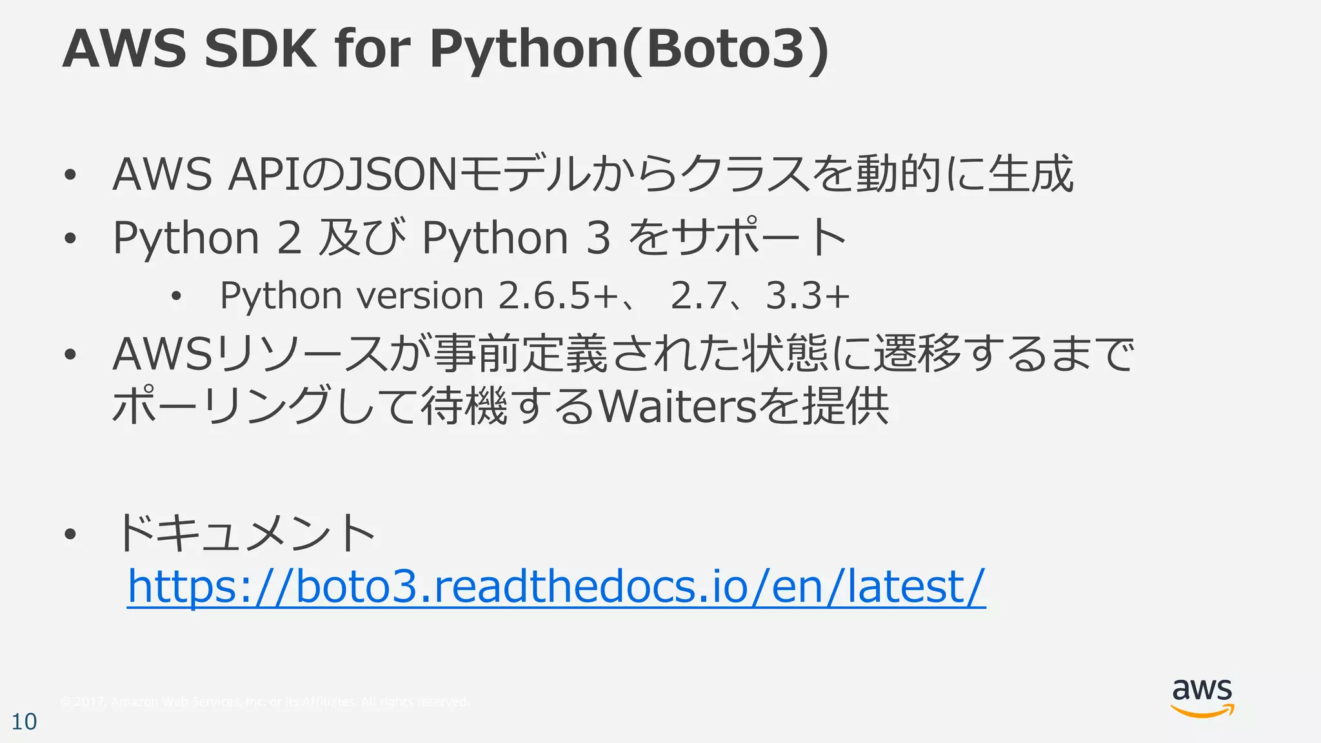The width and height of the screenshot is (1321, 743).
Task: Click the 2017 Amazon Web Services copyright footer
Action: 264,702
